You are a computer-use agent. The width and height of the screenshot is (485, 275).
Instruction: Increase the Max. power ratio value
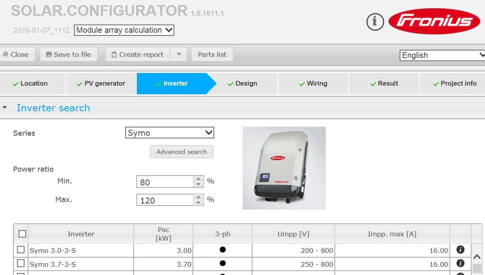(198, 197)
